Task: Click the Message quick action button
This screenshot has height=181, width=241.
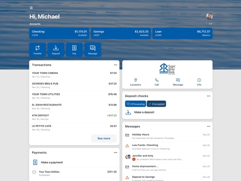Action: click(x=93, y=50)
